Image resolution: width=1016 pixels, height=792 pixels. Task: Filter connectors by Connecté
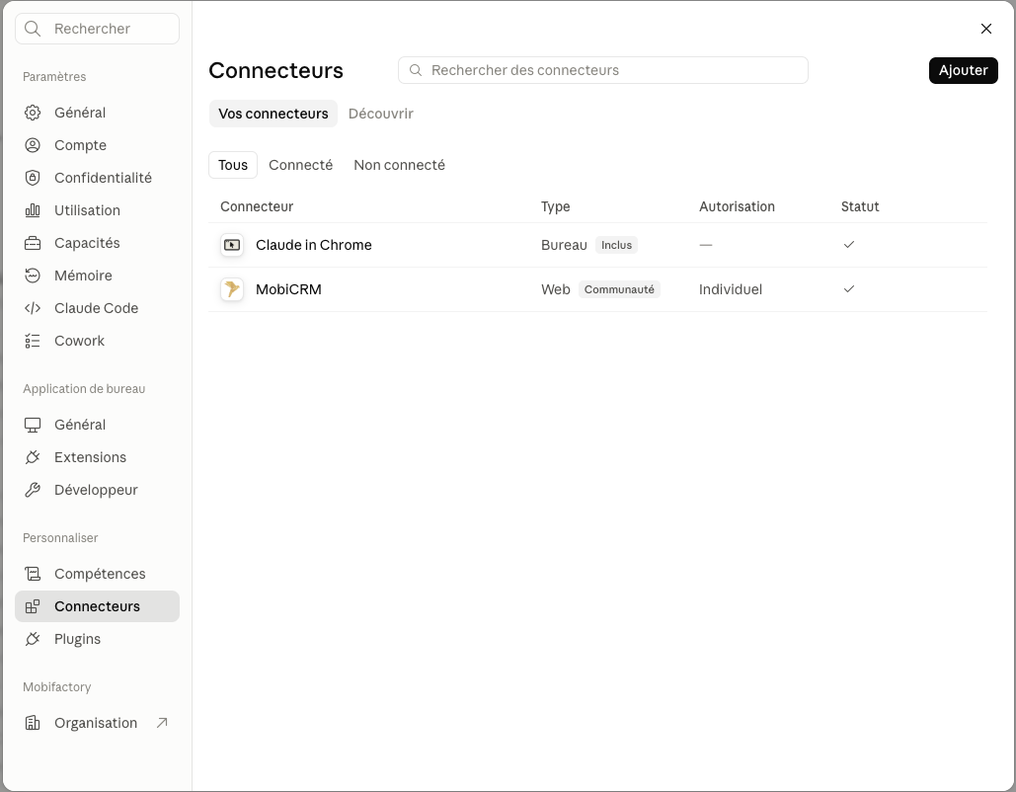pos(300,165)
